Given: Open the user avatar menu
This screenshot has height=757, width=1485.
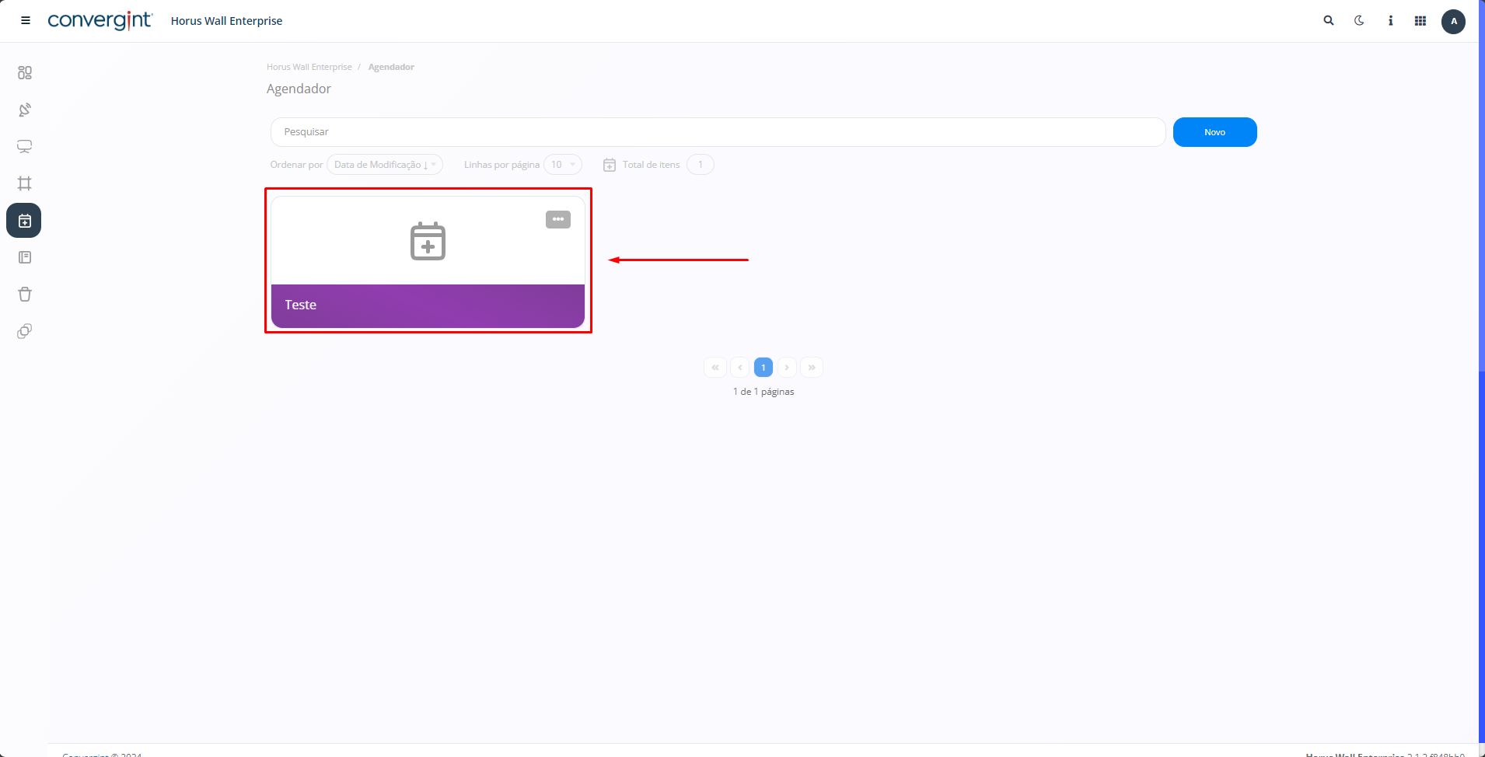Looking at the screenshot, I should point(1453,21).
